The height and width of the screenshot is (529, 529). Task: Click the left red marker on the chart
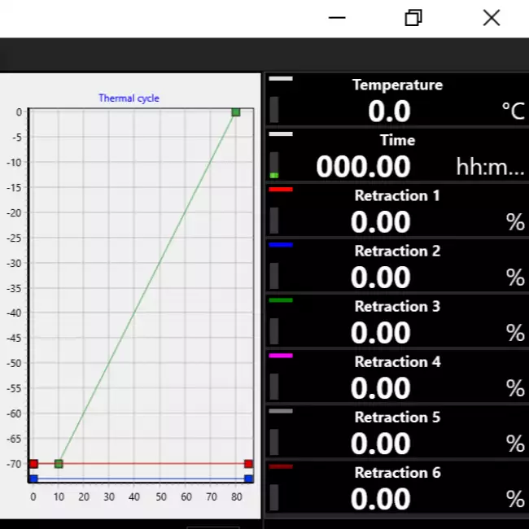tap(33, 464)
